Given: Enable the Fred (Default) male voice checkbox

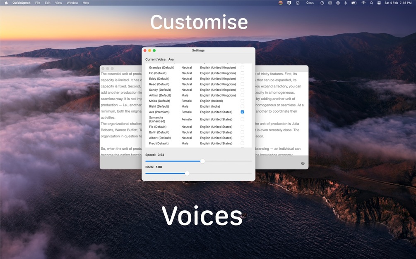Looking at the screenshot, I should [242, 143].
